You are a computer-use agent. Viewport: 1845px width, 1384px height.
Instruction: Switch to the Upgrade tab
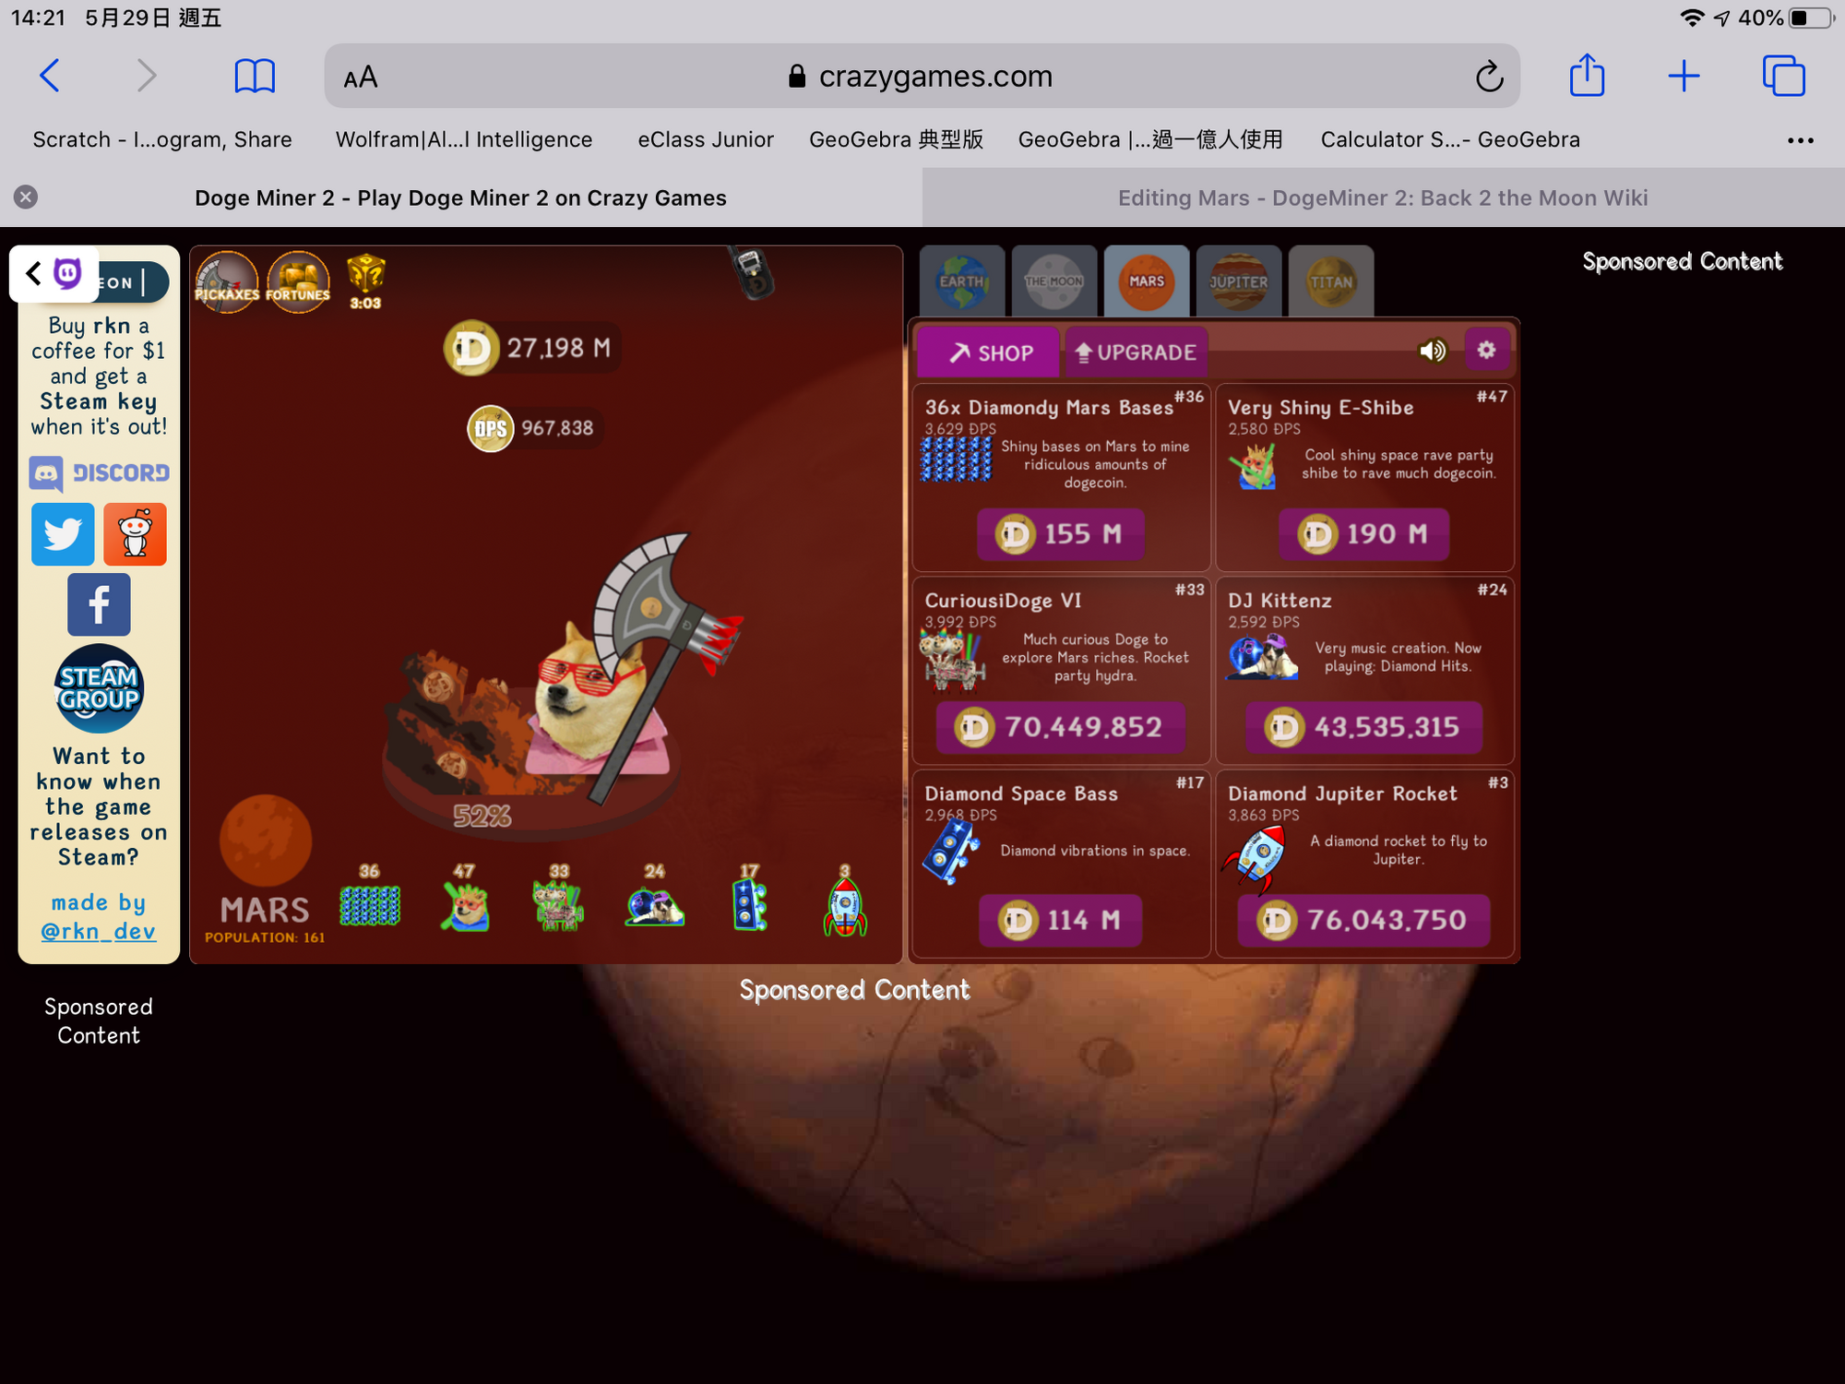click(1137, 352)
